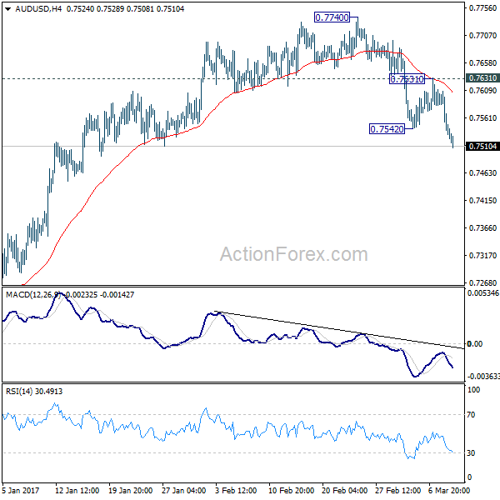Select the 5 Jan 2017 date label
500x500 pixels.
coord(20,491)
